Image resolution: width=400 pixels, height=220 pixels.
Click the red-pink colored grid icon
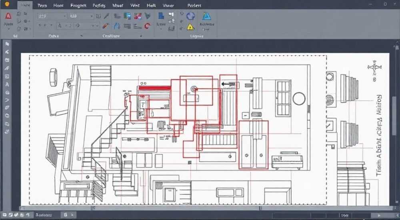138,16
